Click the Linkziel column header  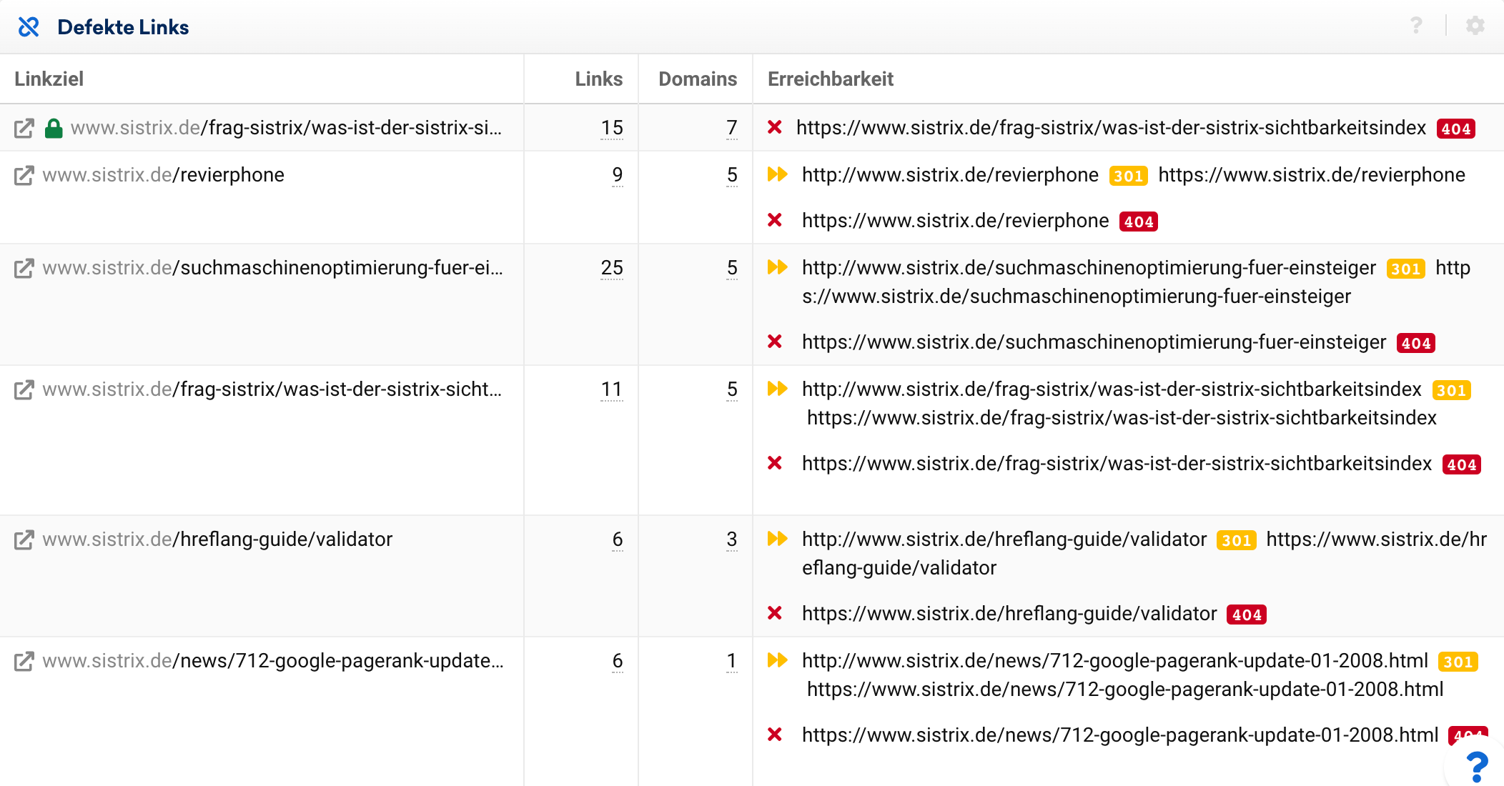[x=49, y=79]
